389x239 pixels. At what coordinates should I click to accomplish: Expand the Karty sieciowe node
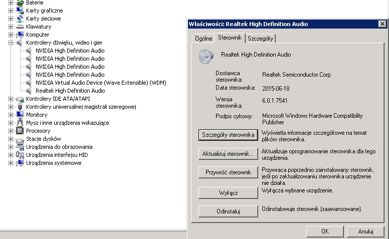[11, 19]
